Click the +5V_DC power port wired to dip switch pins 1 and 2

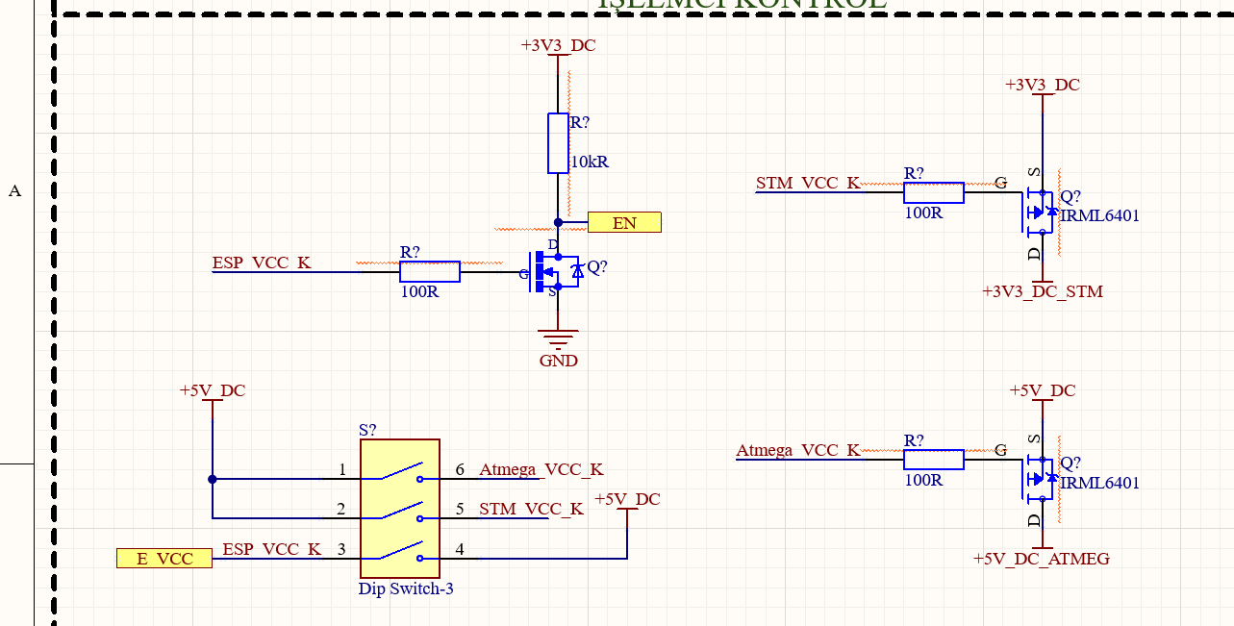pyautogui.click(x=213, y=390)
